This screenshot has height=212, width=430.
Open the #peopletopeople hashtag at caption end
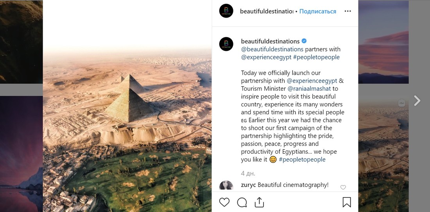point(302,160)
